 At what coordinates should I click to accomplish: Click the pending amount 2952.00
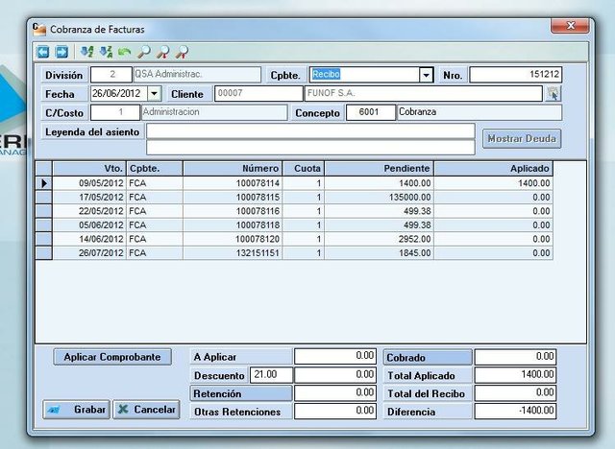pos(414,239)
